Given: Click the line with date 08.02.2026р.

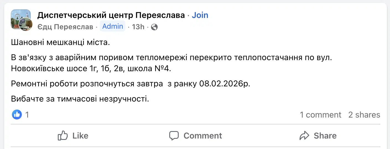Looking at the screenshot, I should tap(131, 84).
